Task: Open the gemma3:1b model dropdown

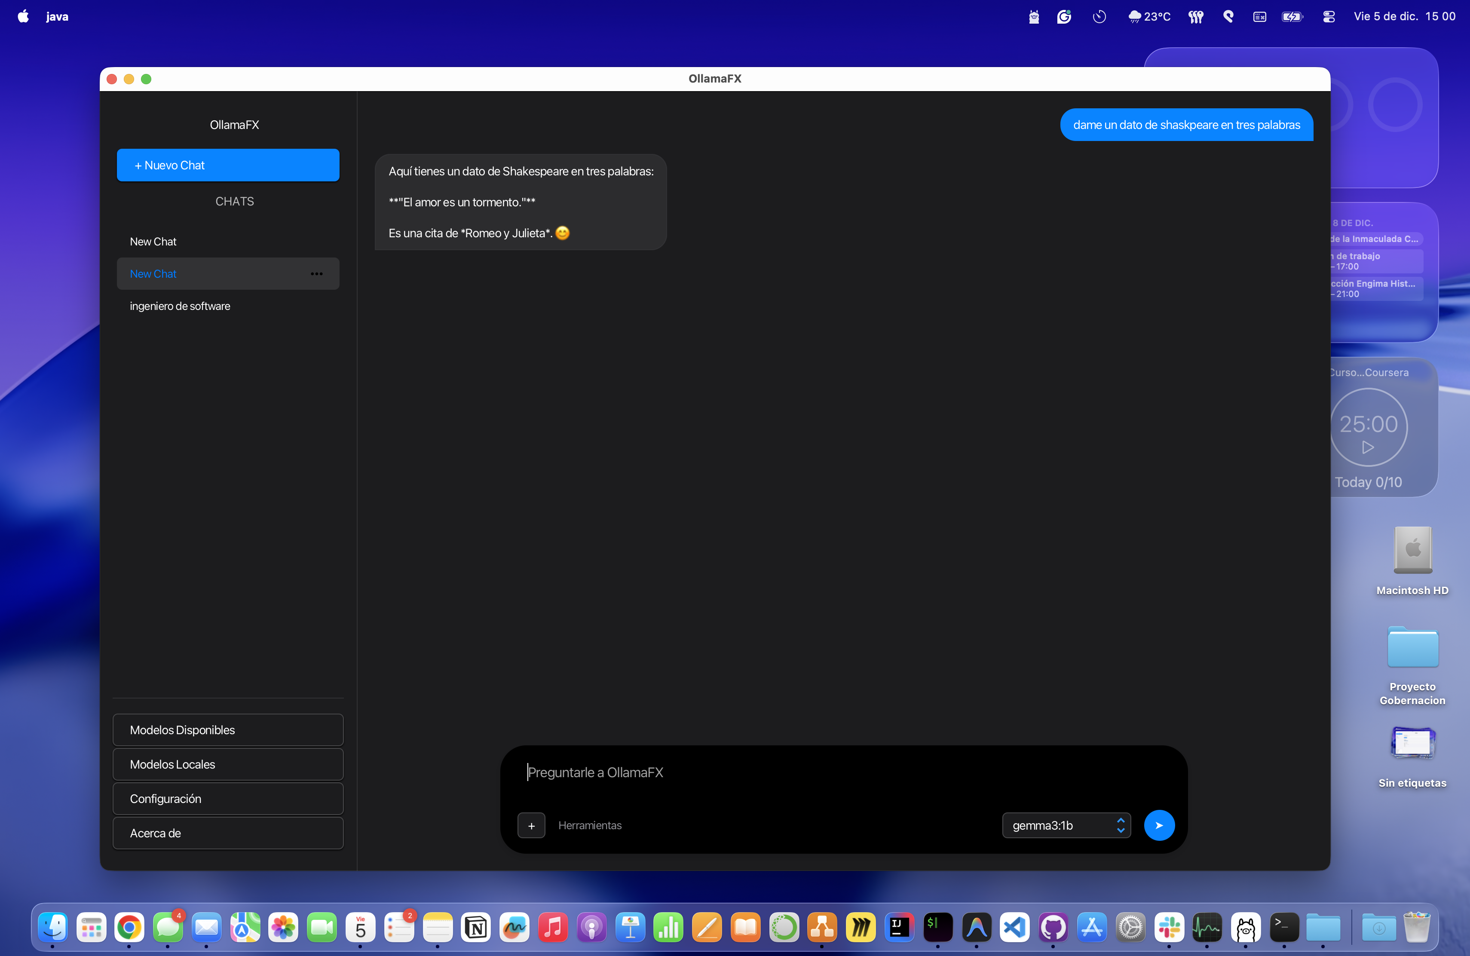Action: (x=1066, y=826)
